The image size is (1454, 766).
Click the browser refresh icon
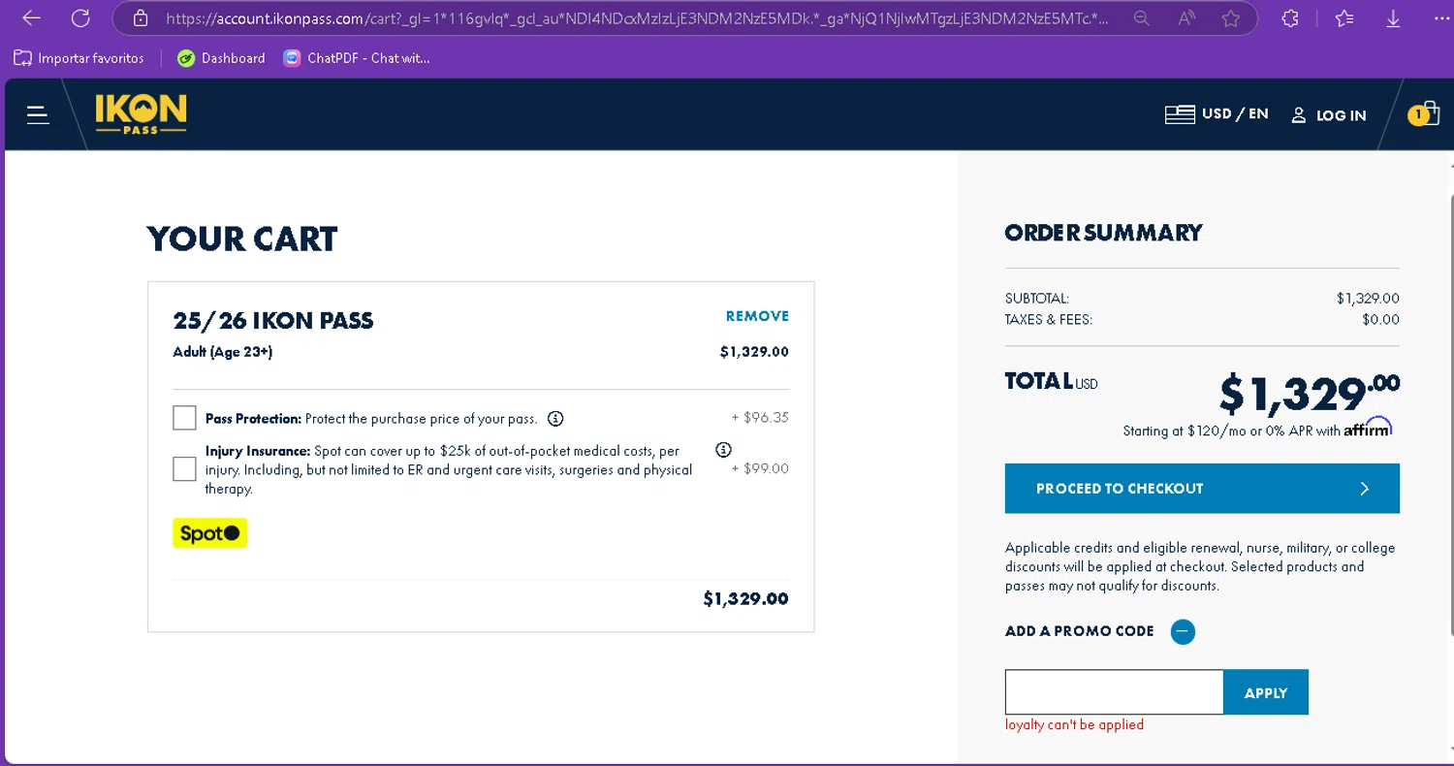(80, 18)
